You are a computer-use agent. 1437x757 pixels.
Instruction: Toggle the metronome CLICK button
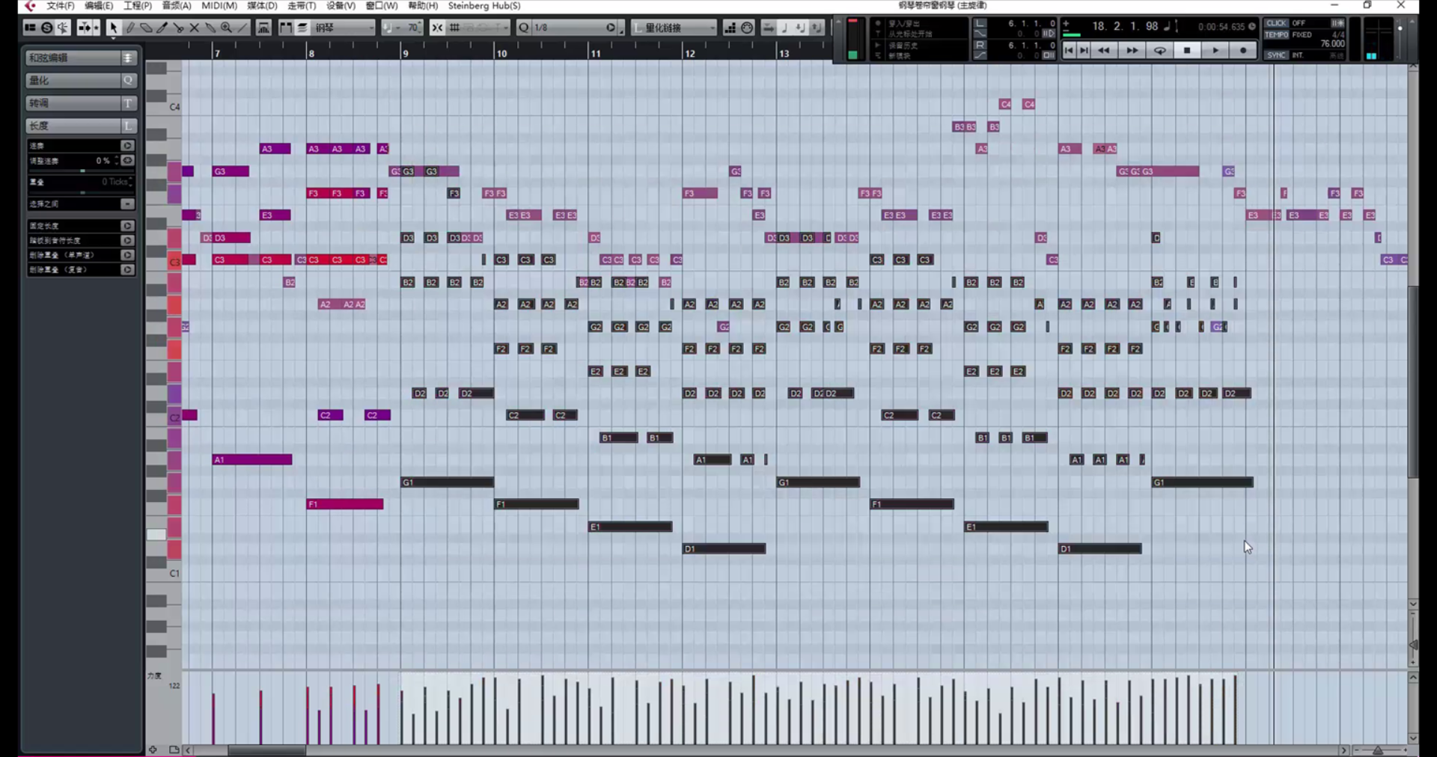(x=1276, y=23)
